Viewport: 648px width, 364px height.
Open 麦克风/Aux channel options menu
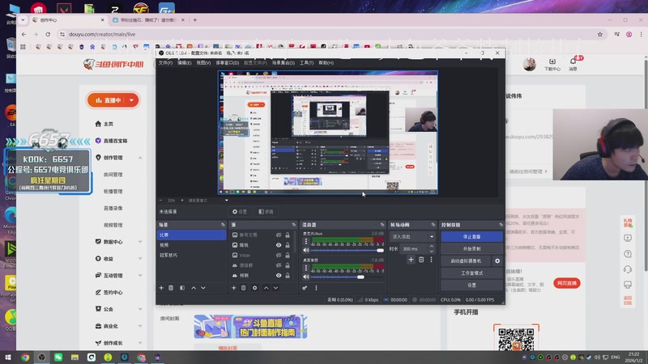pyautogui.click(x=306, y=241)
